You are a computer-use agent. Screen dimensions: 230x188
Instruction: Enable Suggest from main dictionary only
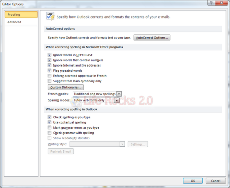[x=50, y=81]
